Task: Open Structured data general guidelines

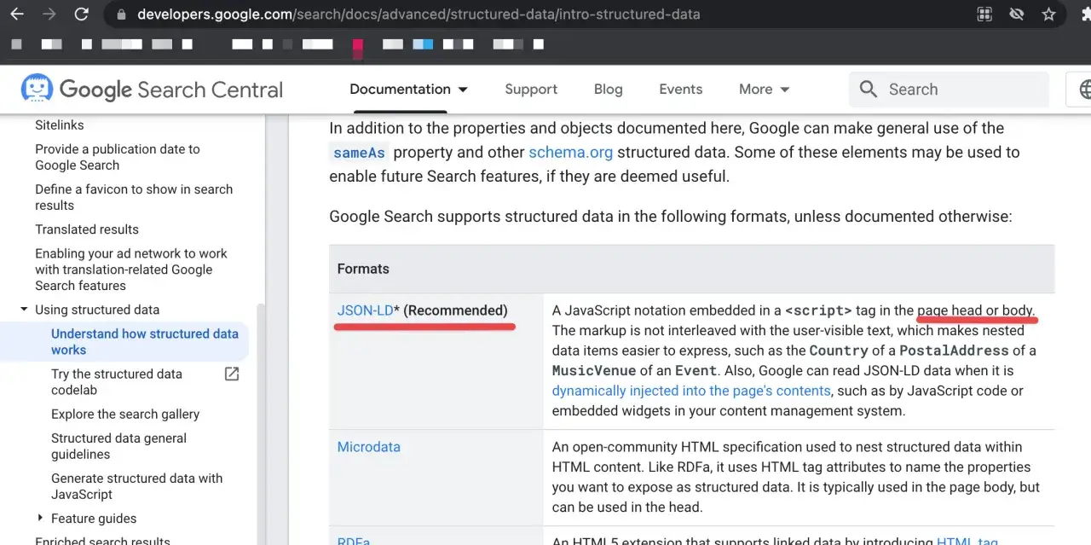Action: pos(118,446)
